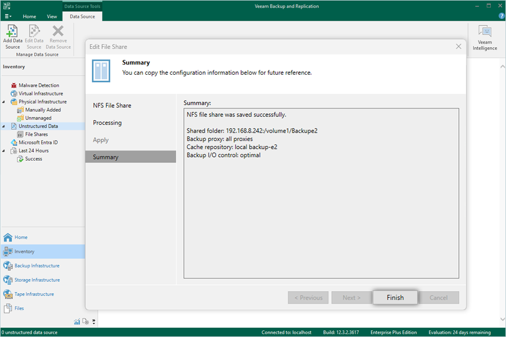Open Backup Infrastructure view link
Screen dimensions: 506x337
(x=37, y=266)
